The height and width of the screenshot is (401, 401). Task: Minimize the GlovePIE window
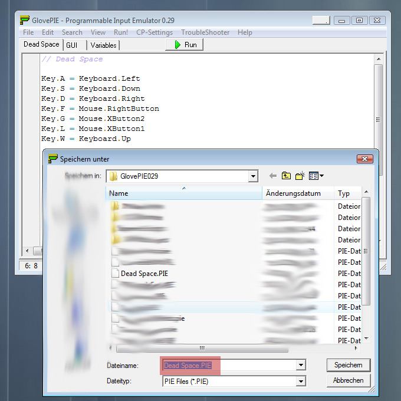pos(341,21)
